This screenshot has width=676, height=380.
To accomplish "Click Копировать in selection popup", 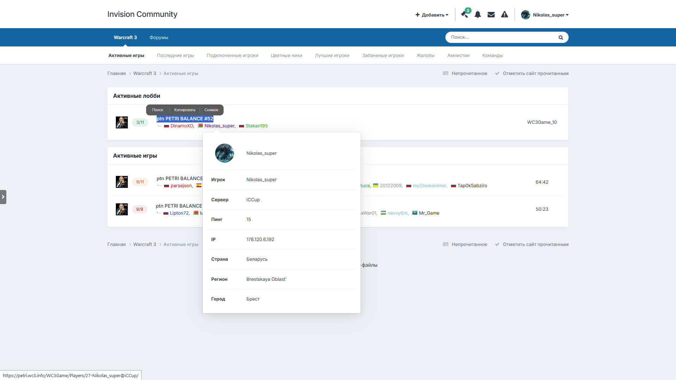I will [x=185, y=110].
